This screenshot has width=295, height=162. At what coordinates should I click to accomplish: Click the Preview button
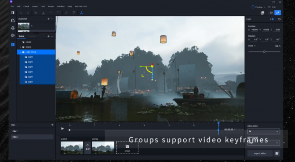(259, 7)
